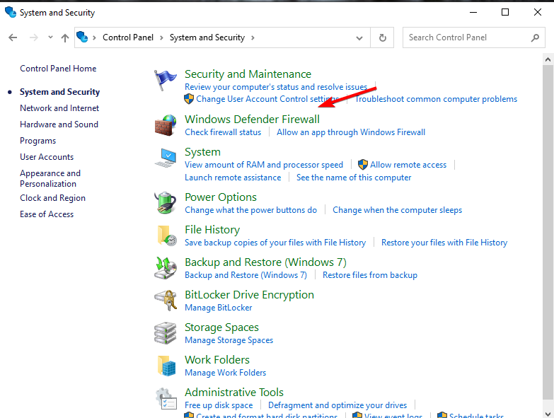This screenshot has height=418, width=554.
Task: Click View amount of RAM and processor speed
Action: pyautogui.click(x=264, y=165)
